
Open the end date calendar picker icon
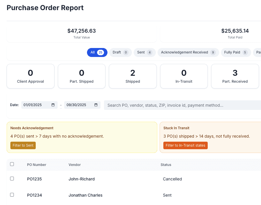[x=96, y=105]
